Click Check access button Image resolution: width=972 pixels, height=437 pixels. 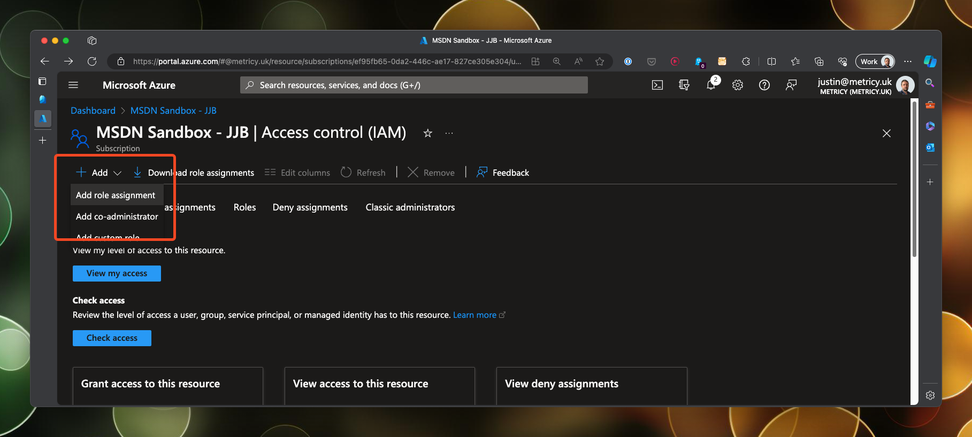pos(112,338)
